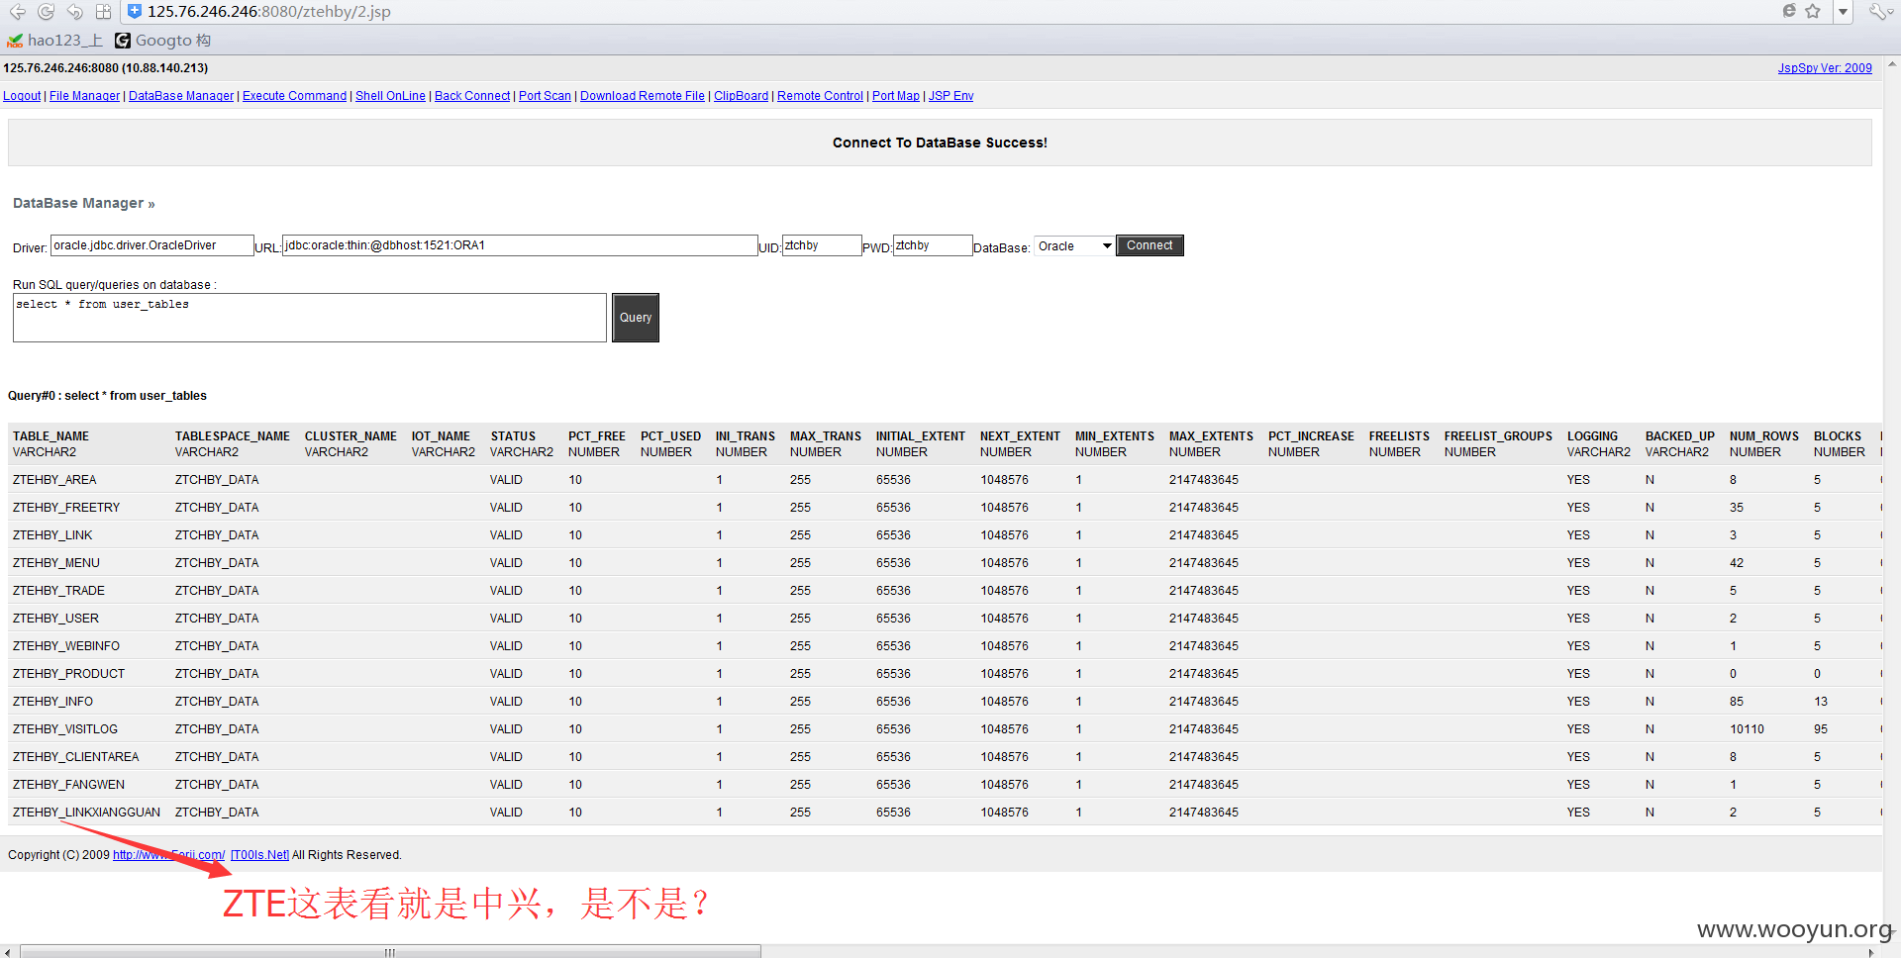Open the Shell OnLine section

(390, 96)
